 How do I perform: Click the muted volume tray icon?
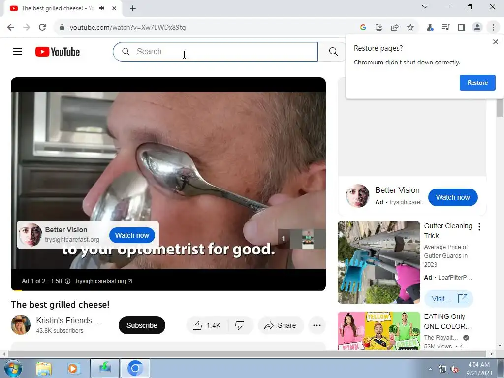(454, 369)
